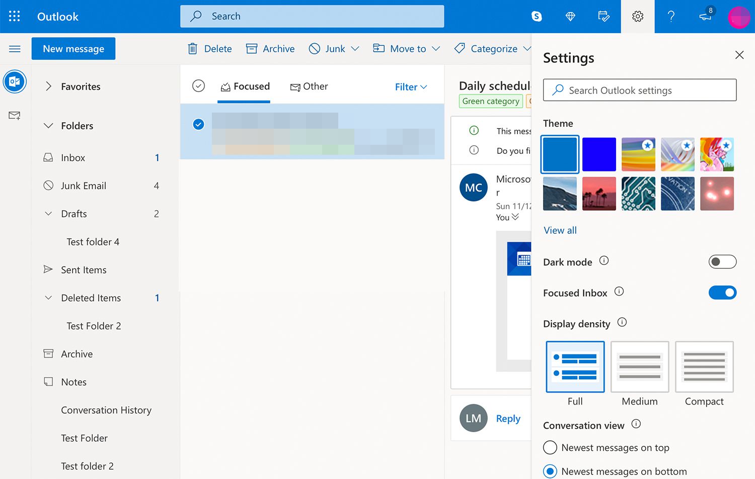The width and height of the screenshot is (755, 479).
Task: Open the Categorize dropdown arrow
Action: click(526, 49)
